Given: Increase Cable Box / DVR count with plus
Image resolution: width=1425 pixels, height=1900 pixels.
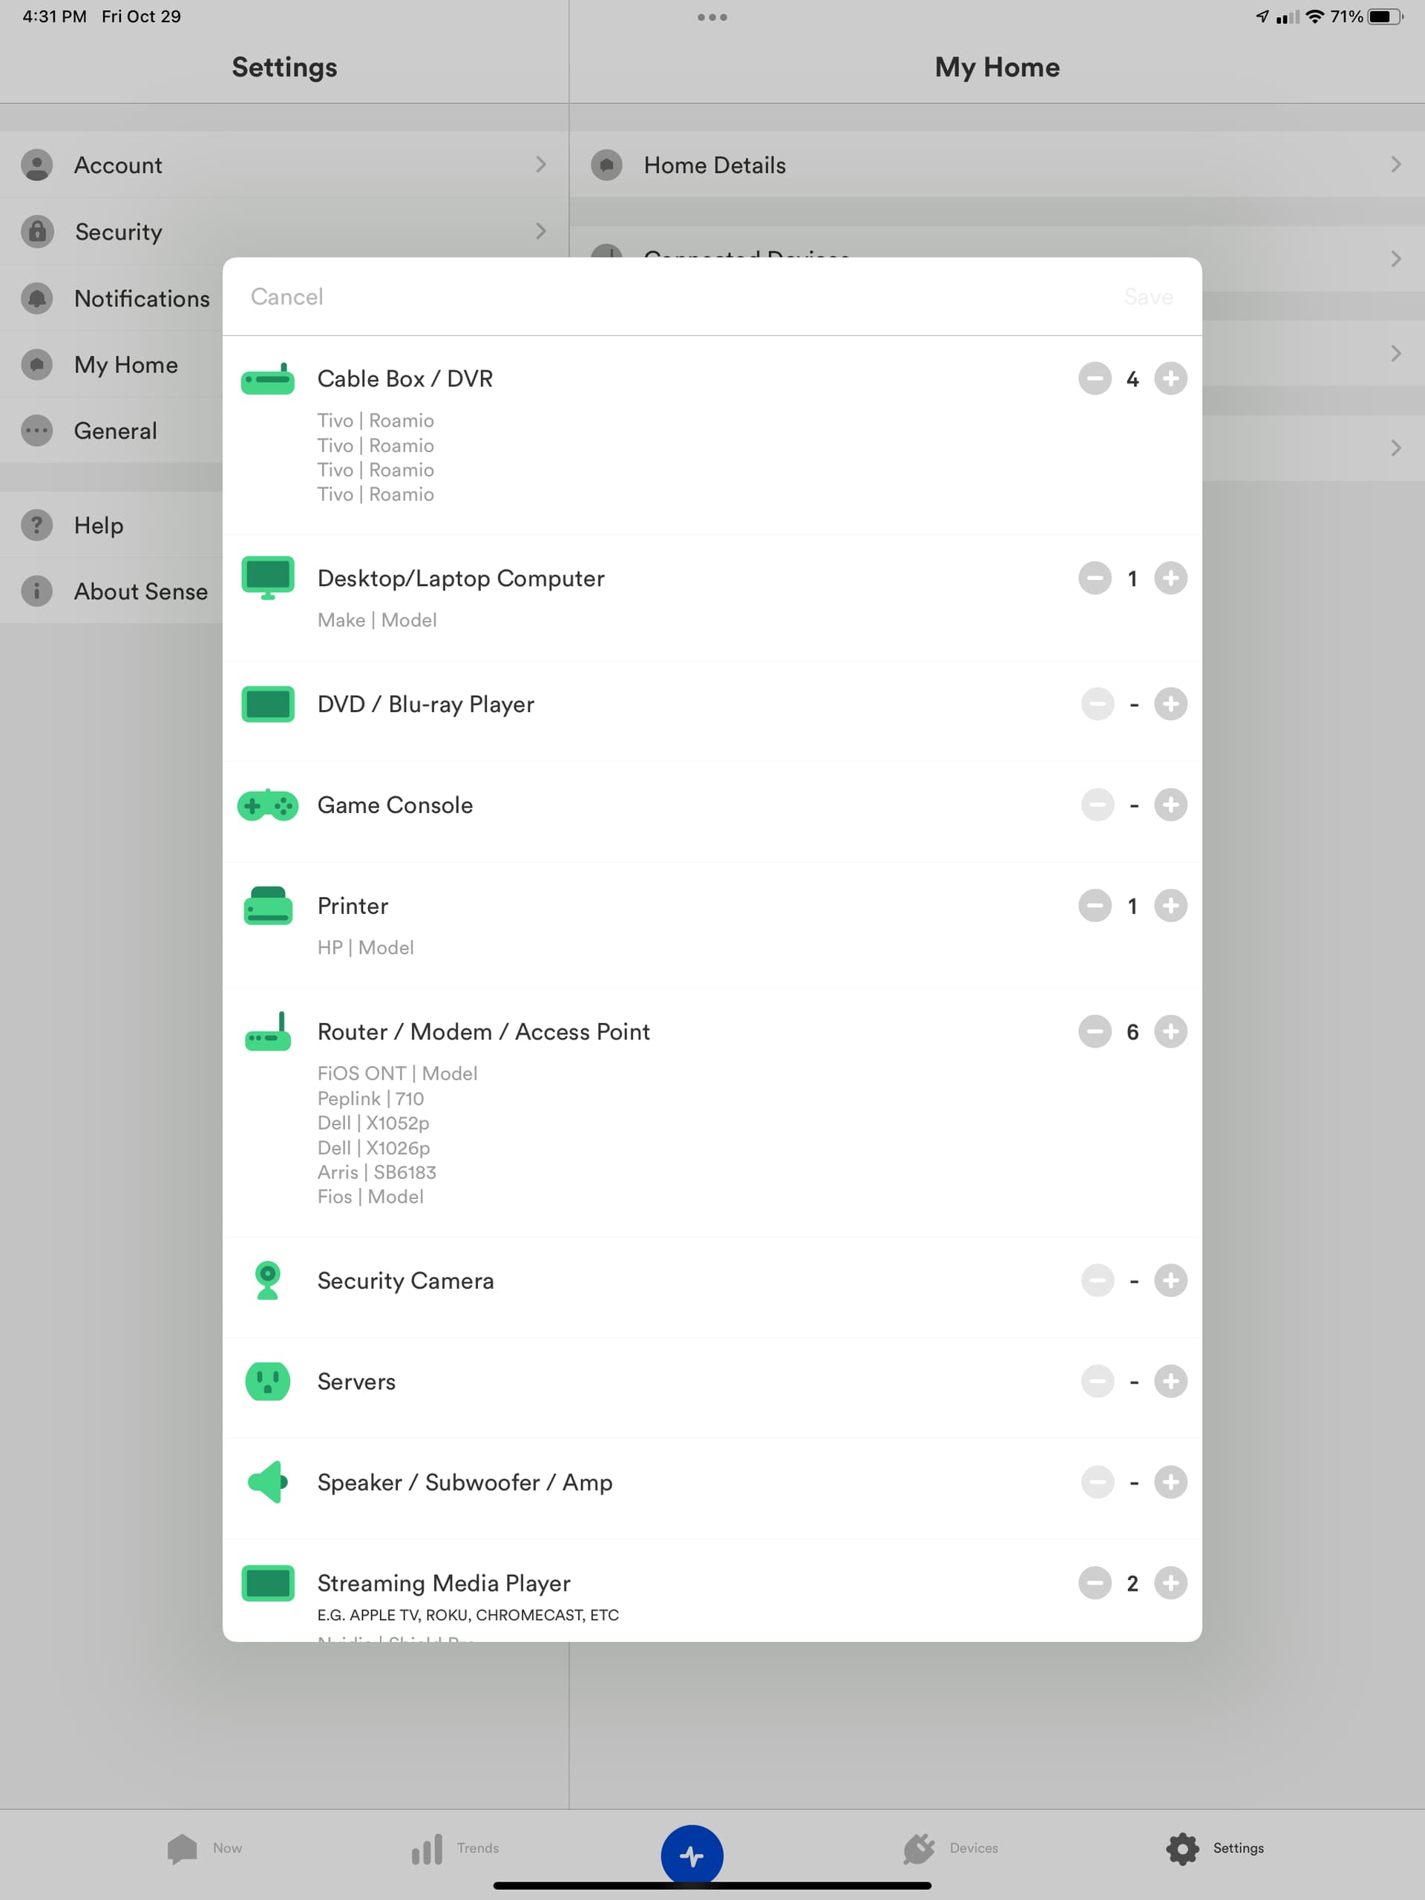Looking at the screenshot, I should (1170, 379).
